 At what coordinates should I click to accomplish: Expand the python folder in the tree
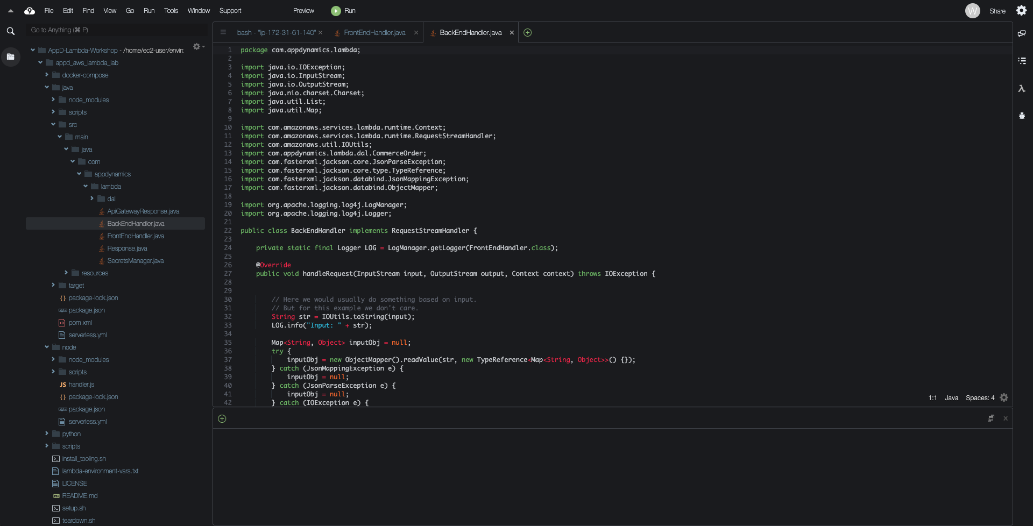pos(47,434)
